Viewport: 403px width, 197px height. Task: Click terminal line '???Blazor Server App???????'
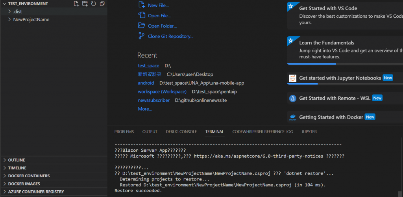pos(150,150)
